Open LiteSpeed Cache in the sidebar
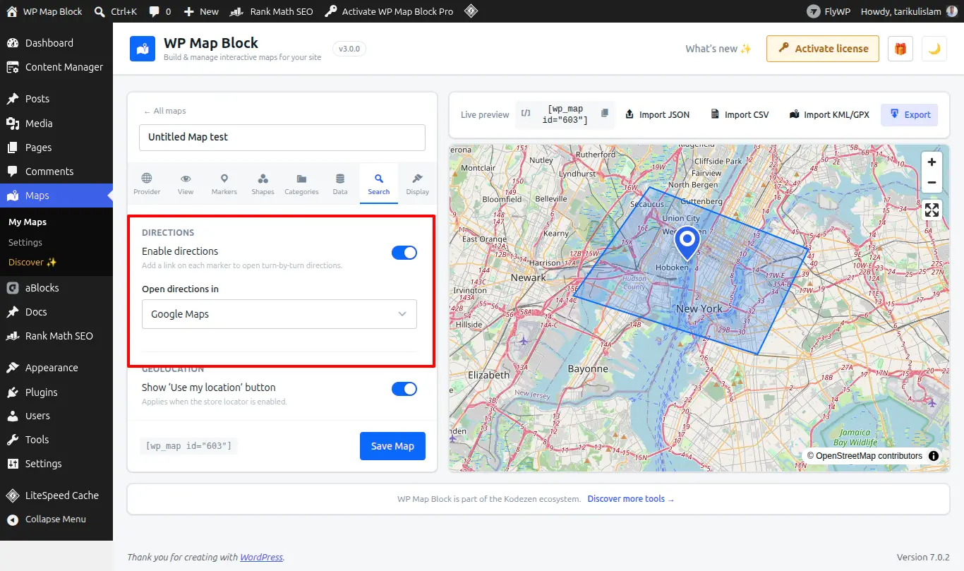The image size is (964, 571). [56, 495]
